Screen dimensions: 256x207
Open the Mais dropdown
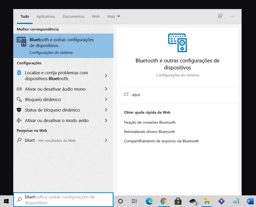[x=114, y=16]
